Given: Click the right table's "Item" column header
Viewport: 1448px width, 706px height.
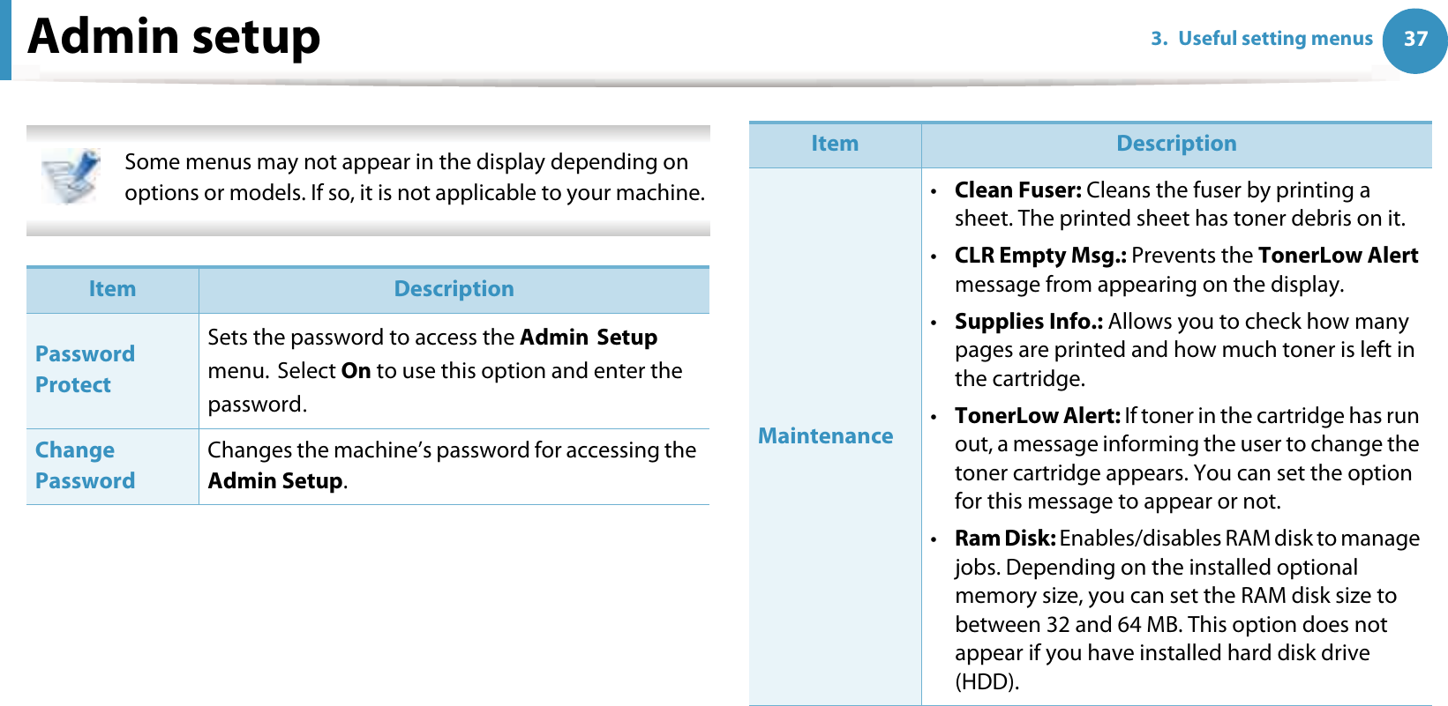Looking at the screenshot, I should click(834, 144).
